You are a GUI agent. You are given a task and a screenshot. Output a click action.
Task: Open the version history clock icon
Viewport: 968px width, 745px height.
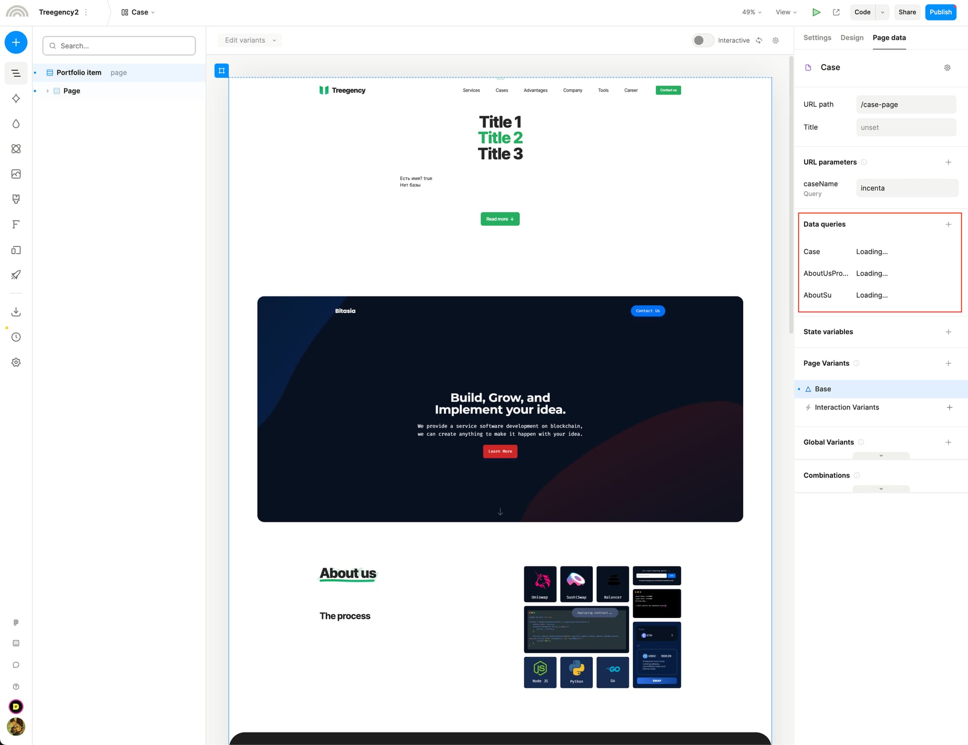click(x=16, y=337)
